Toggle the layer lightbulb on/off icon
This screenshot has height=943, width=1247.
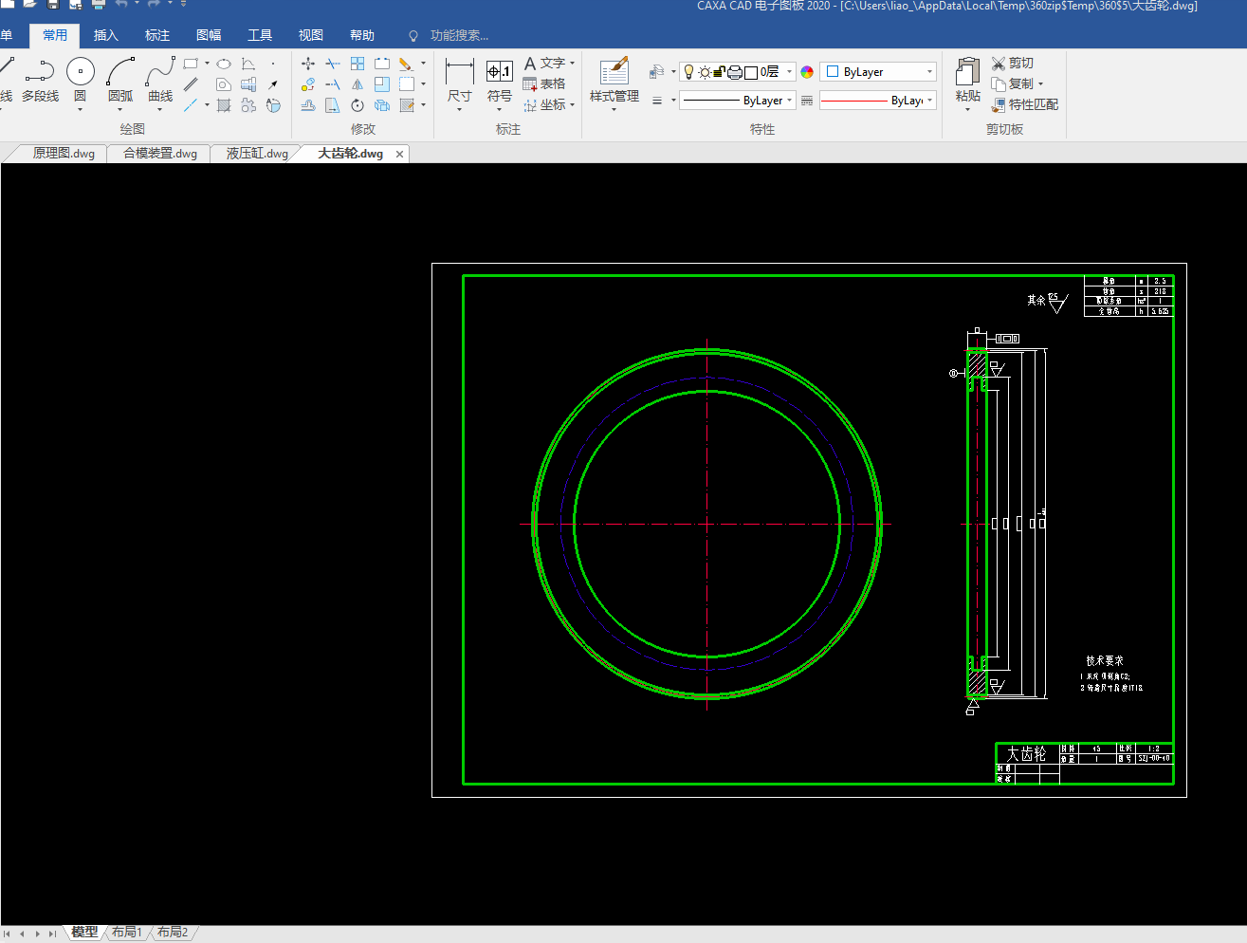coord(689,72)
